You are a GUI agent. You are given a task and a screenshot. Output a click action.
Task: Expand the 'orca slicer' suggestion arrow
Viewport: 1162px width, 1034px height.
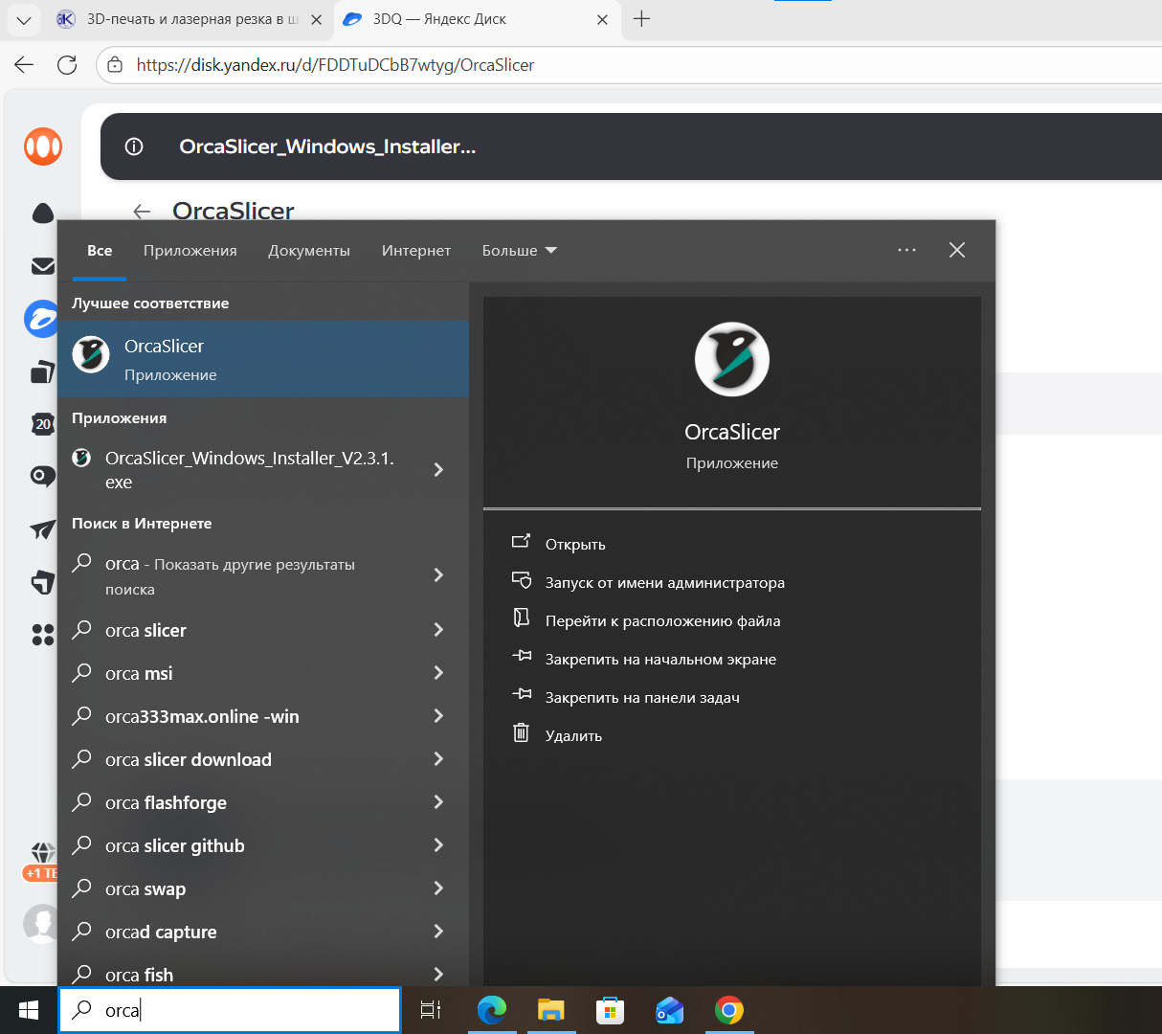(438, 630)
